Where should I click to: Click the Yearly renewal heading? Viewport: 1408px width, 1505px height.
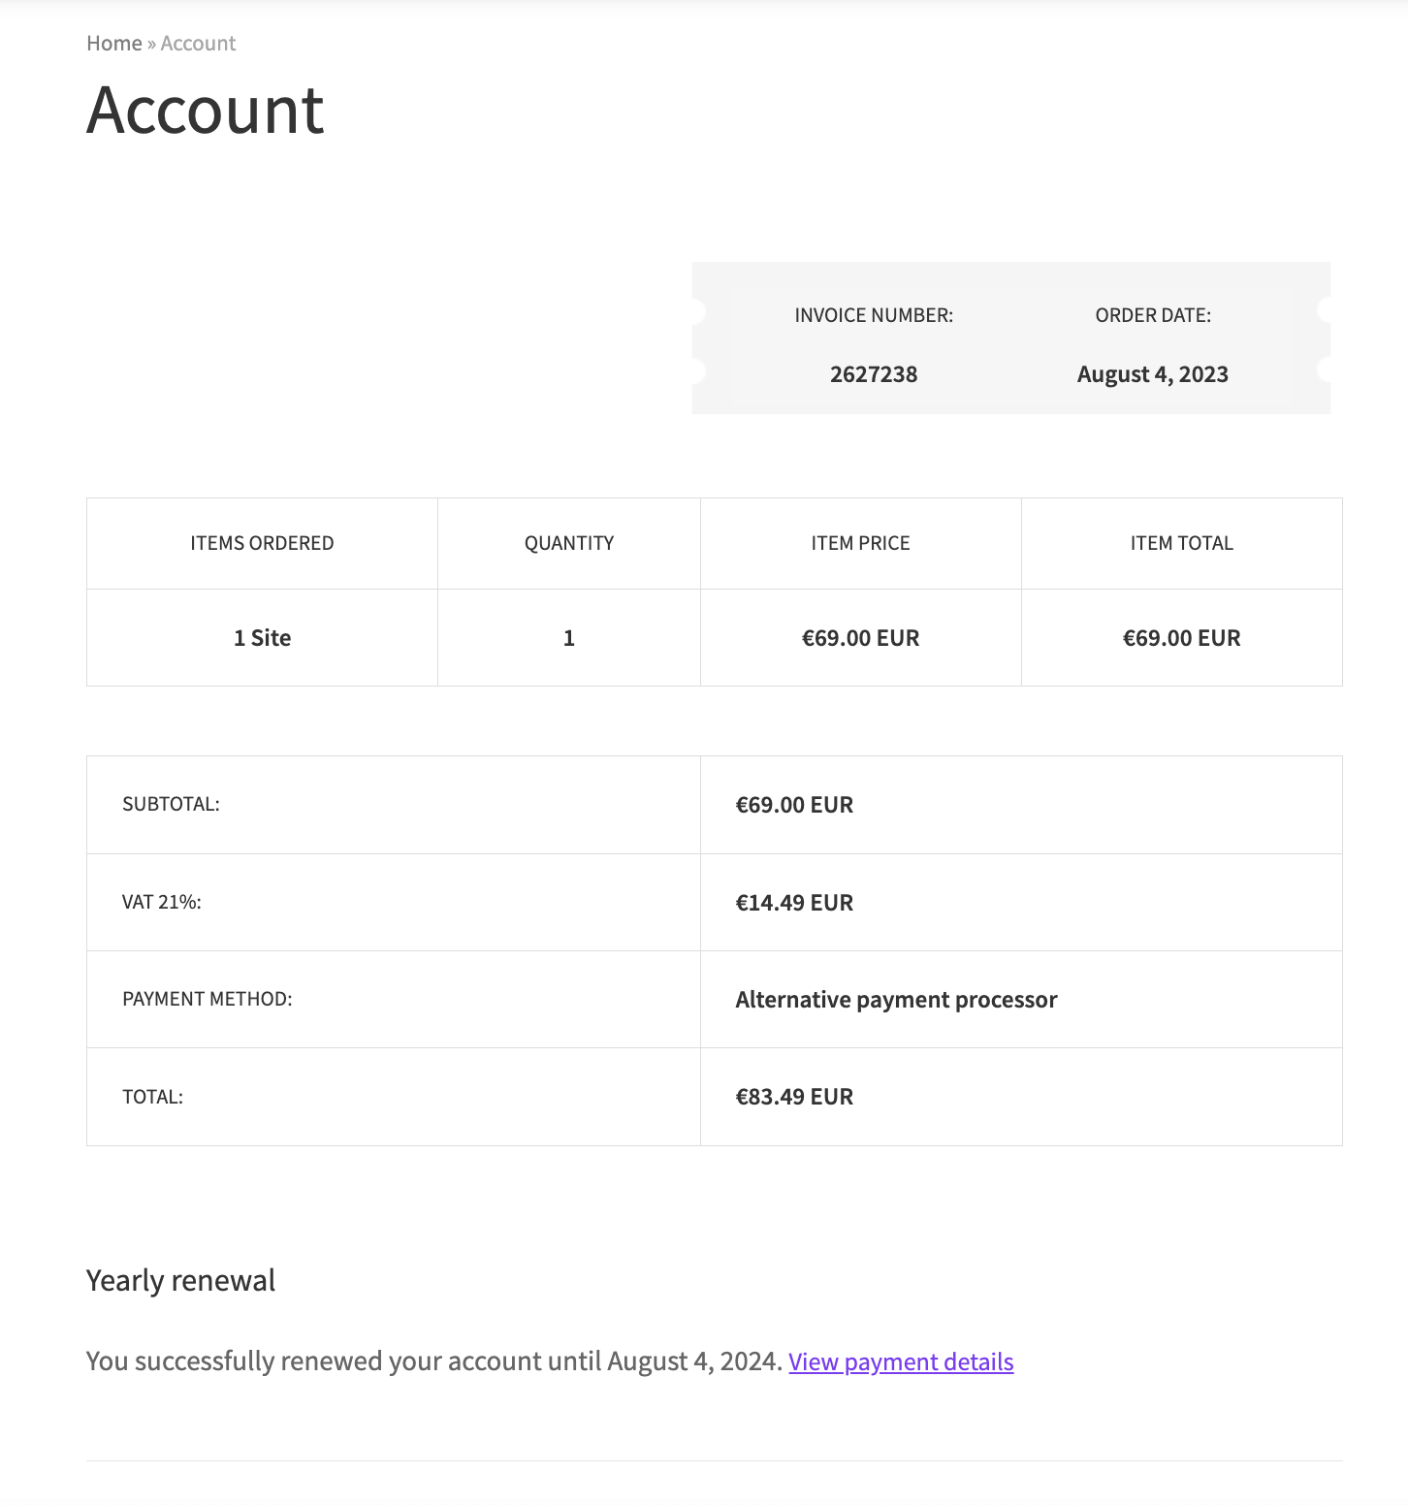pyautogui.click(x=180, y=1281)
